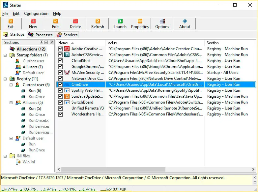Disable McAfee Security startup checkbox

[x=60, y=73]
